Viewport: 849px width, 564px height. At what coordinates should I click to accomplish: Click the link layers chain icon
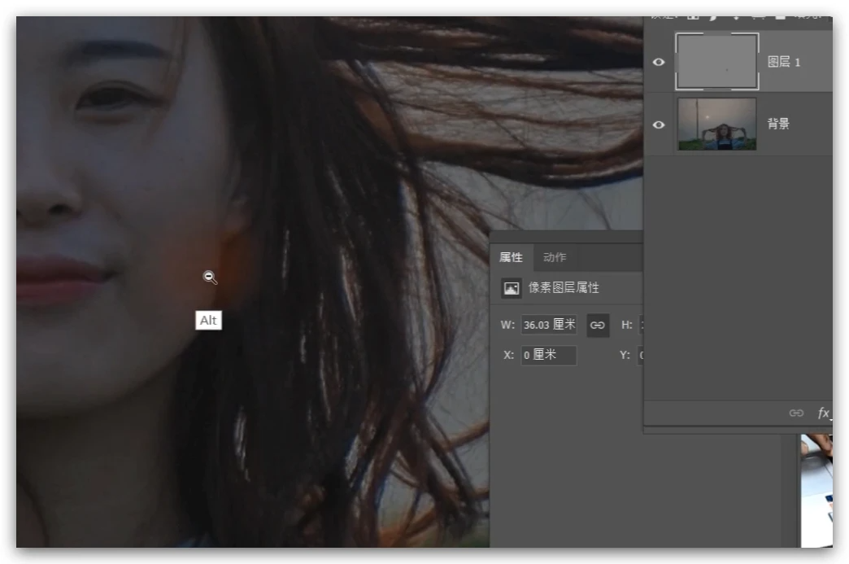pos(796,413)
